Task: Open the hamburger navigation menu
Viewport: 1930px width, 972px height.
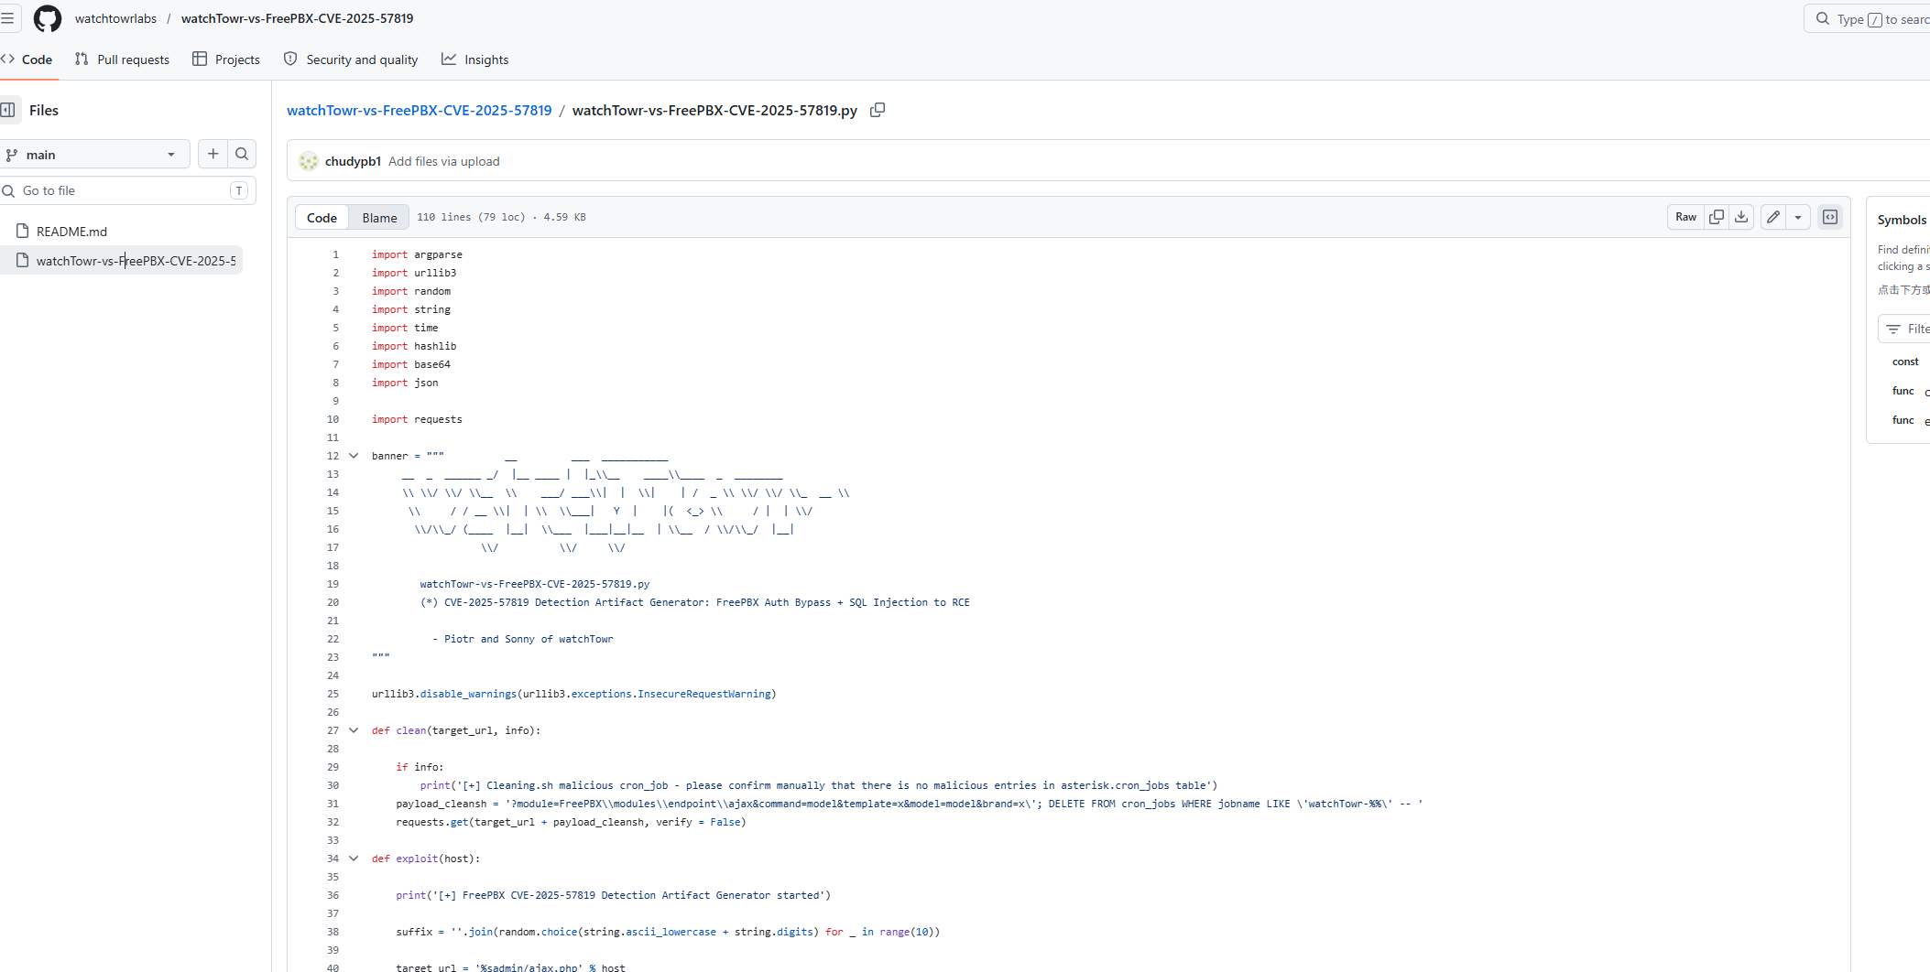Action: (x=7, y=18)
